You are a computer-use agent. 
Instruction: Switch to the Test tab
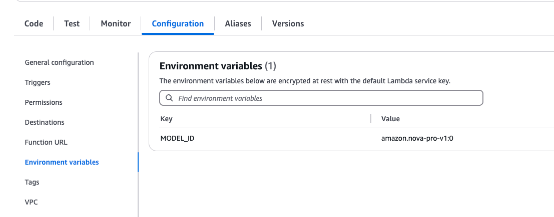(x=72, y=23)
